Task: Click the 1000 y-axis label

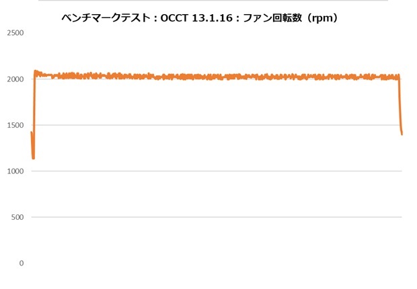Action: click(14, 171)
